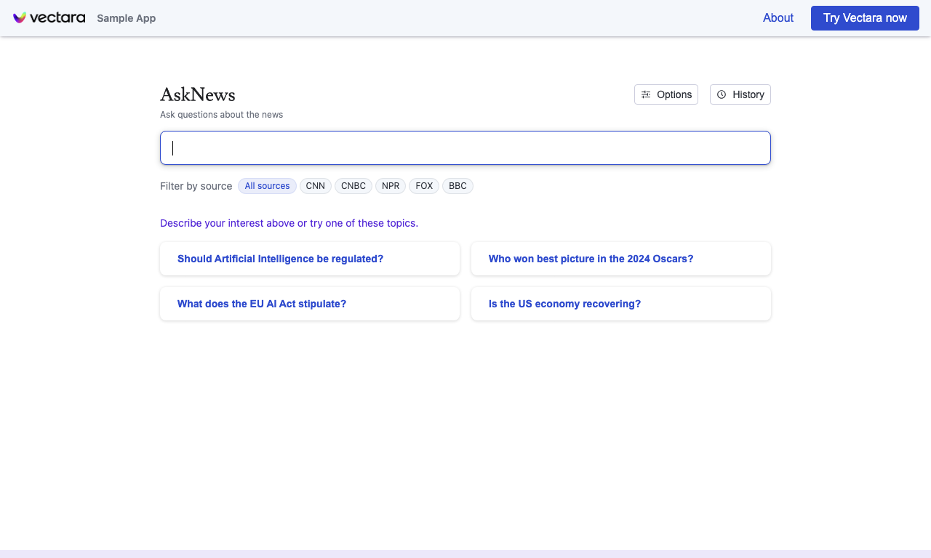Screen dimensions: 931x558
Task: Filter news by FOX source
Action: 424,186
